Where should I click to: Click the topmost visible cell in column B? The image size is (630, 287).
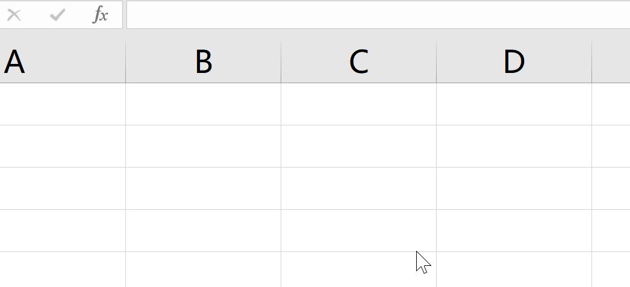(x=204, y=104)
